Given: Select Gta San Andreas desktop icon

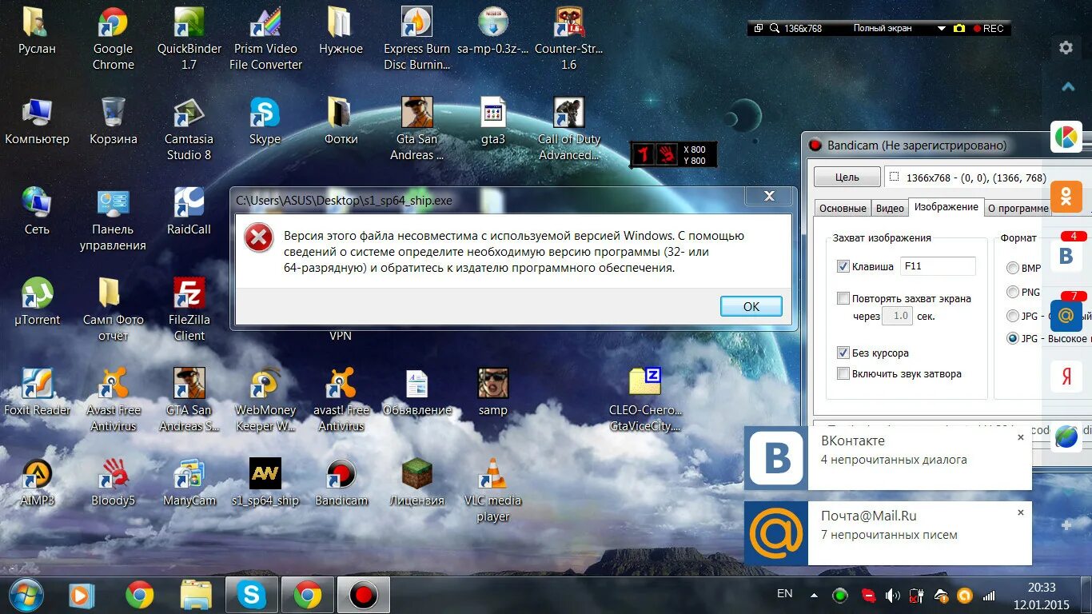Looking at the screenshot, I should 416,129.
